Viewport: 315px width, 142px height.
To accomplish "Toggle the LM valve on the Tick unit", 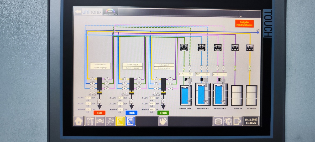I will pos(107,79).
